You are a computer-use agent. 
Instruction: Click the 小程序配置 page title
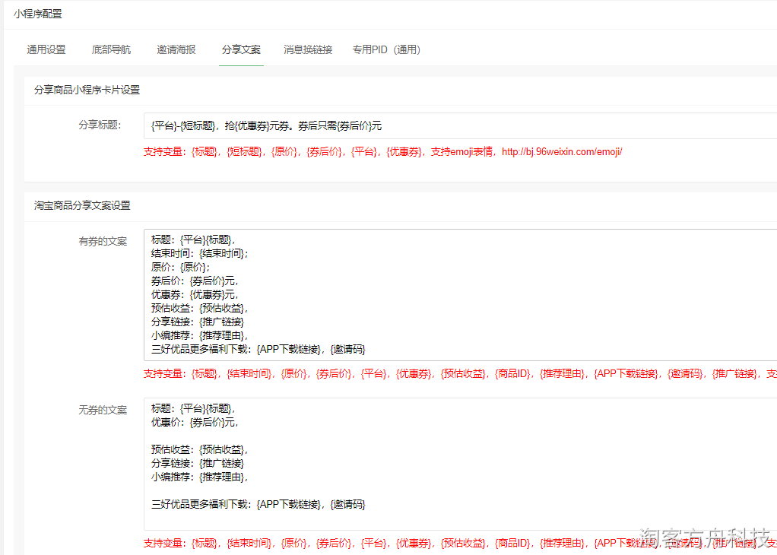pyautogui.click(x=38, y=14)
